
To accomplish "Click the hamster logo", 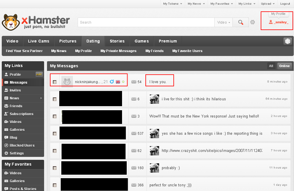I will pyautogui.click(x=11, y=22).
